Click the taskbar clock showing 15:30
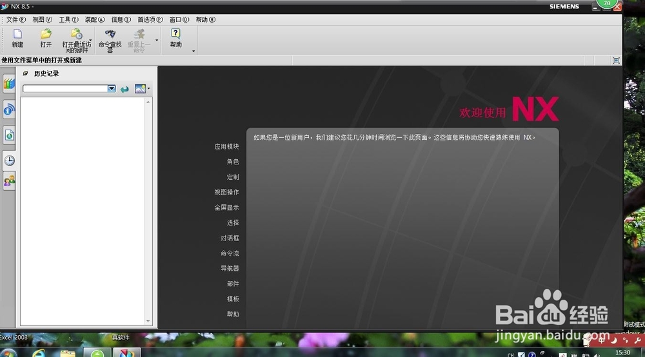This screenshot has width=645, height=357. coord(622,352)
